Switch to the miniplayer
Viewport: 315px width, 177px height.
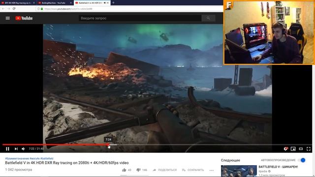coord(293,148)
